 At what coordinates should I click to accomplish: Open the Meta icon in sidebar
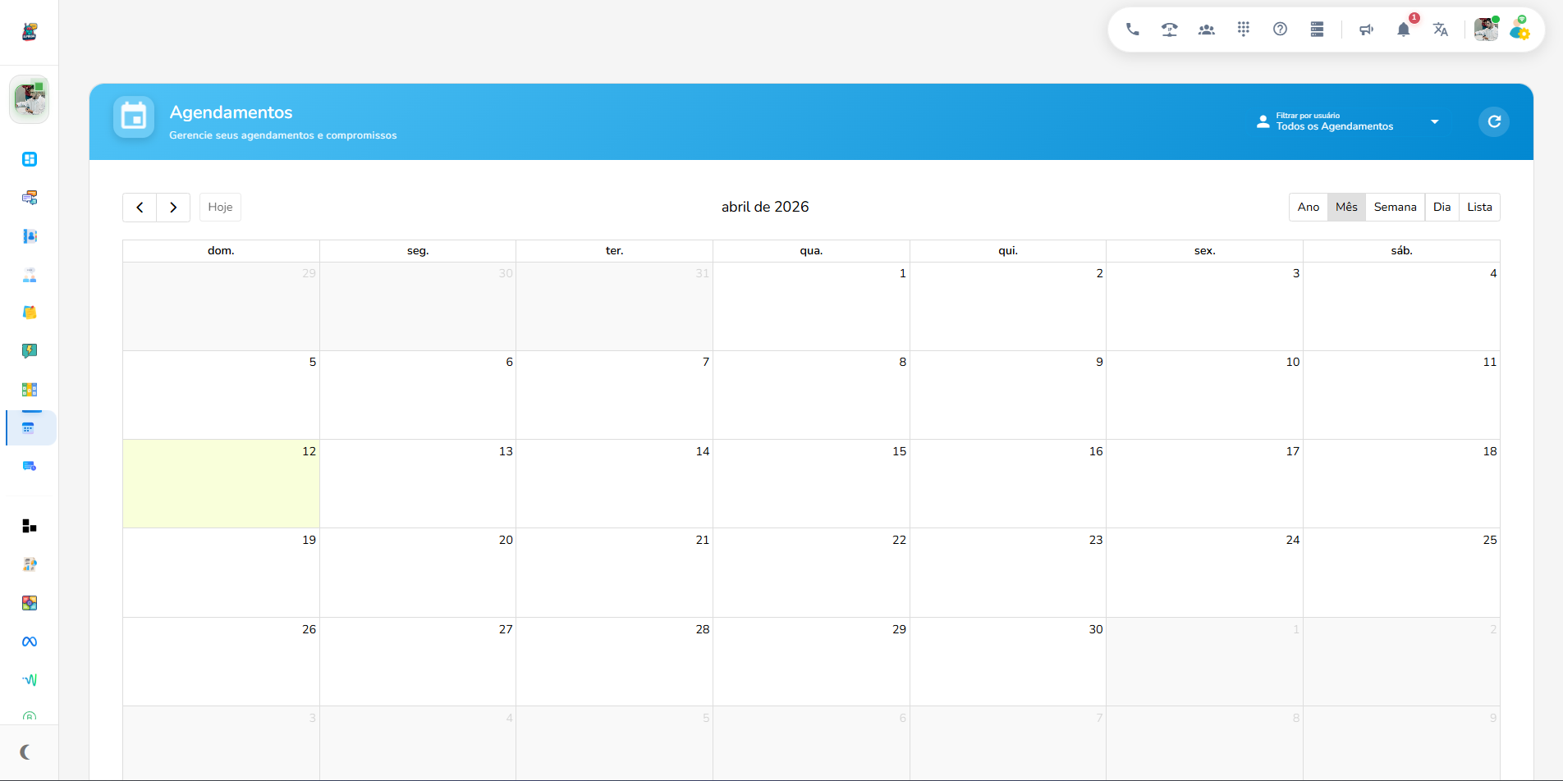click(x=30, y=642)
